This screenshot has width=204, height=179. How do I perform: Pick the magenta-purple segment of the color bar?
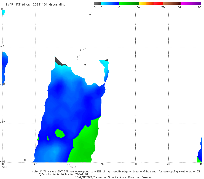(x=191, y=3)
